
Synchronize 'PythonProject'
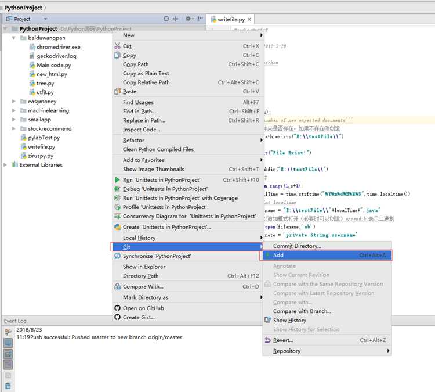[188, 256]
